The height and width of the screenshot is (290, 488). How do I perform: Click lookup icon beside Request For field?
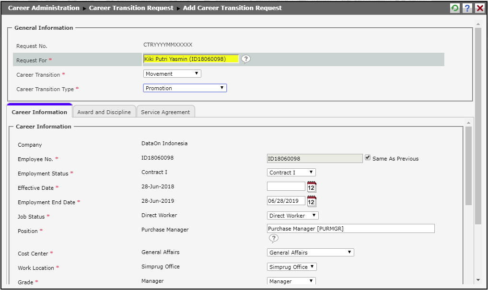tap(246, 59)
